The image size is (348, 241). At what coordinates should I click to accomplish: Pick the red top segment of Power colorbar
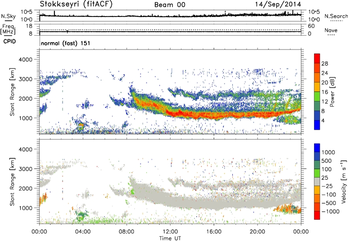point(317,58)
